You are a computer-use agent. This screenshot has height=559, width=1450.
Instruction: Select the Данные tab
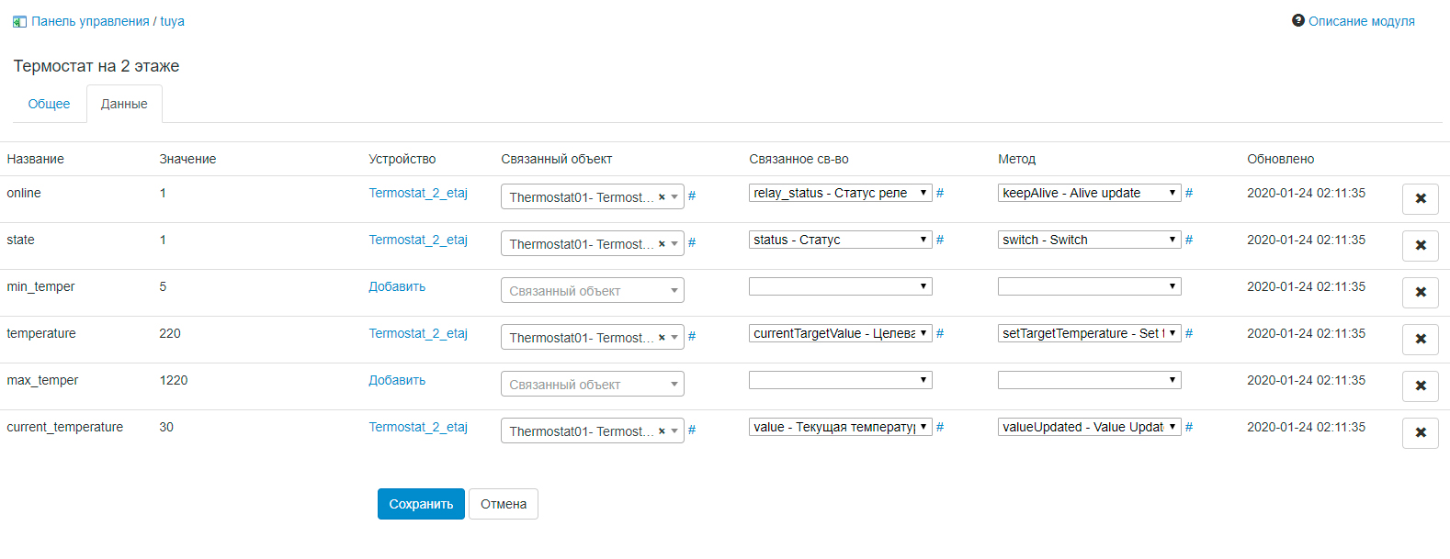[x=124, y=104]
